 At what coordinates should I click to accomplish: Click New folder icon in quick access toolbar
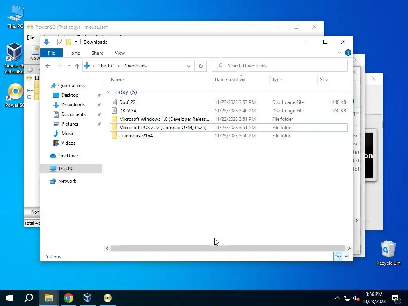(x=69, y=42)
